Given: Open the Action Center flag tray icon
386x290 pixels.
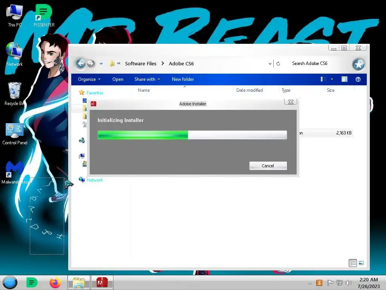Looking at the screenshot, I should [x=330, y=283].
